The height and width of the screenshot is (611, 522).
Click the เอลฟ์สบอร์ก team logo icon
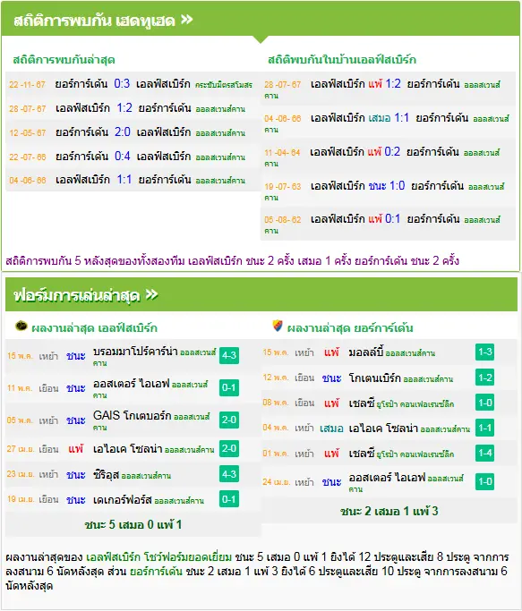pyautogui.click(x=21, y=326)
